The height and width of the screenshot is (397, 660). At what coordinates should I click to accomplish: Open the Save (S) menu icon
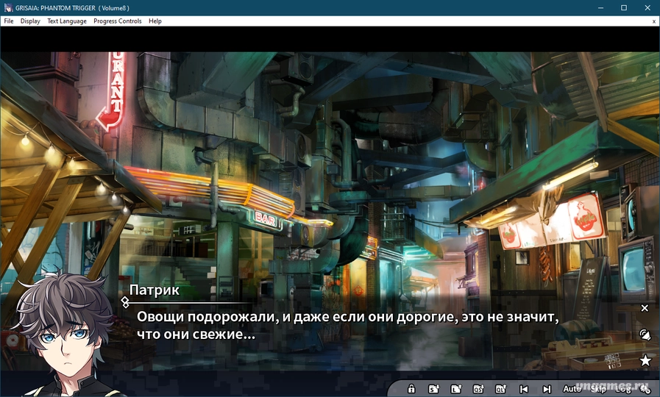point(433,389)
